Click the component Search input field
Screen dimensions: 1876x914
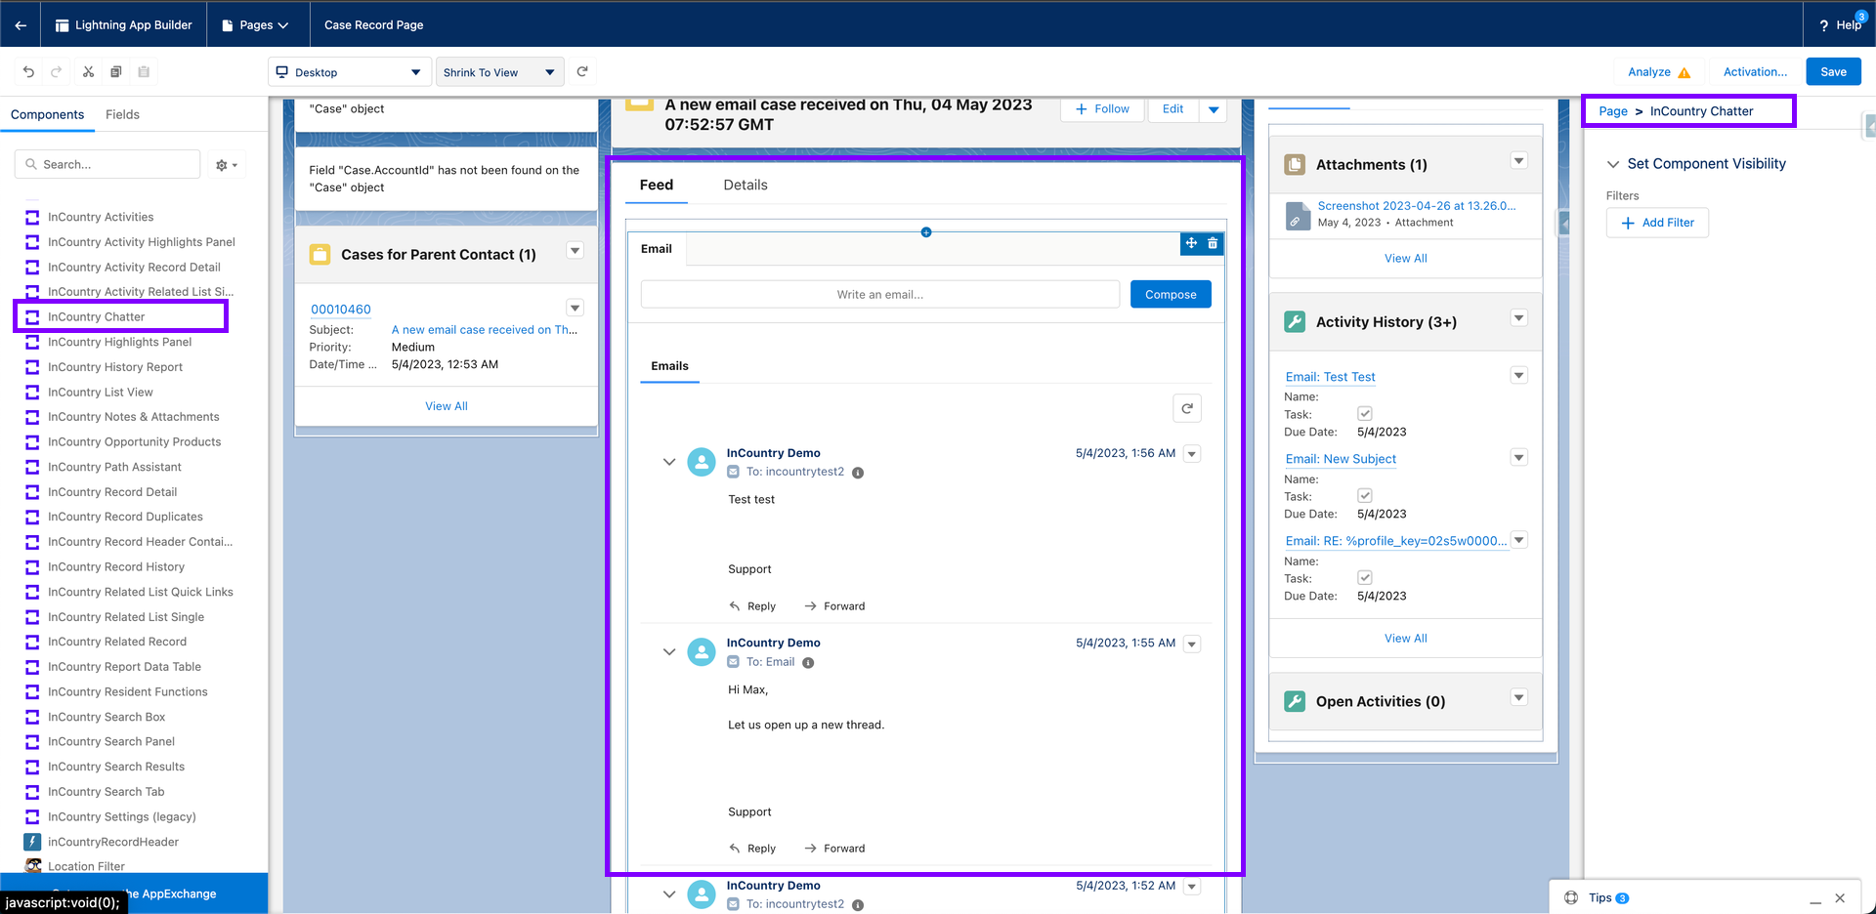(x=107, y=164)
